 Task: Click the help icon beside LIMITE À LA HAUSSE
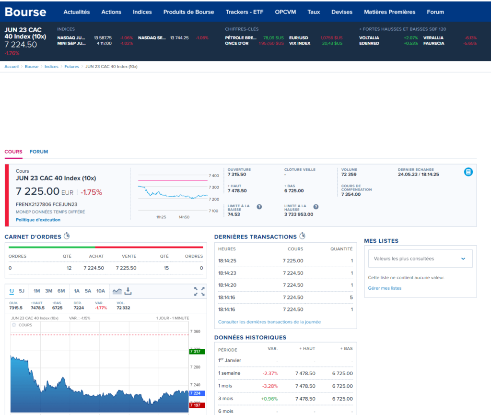click(x=316, y=207)
